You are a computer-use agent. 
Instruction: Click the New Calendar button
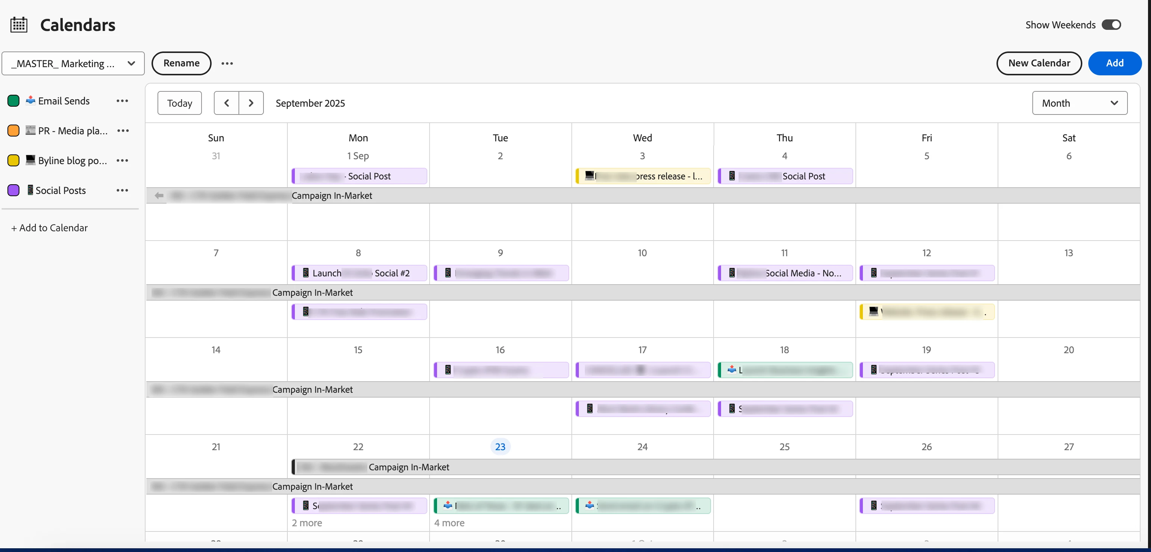(1039, 63)
